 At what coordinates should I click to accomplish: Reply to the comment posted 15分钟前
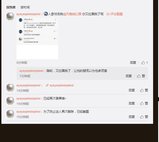[x=132, y=117]
